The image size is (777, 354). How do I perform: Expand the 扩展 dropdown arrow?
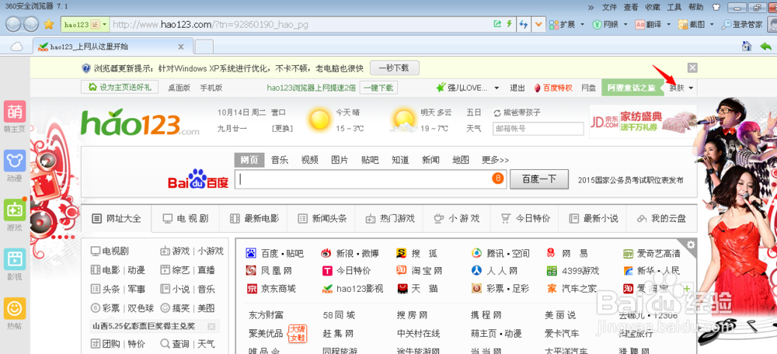[582, 24]
